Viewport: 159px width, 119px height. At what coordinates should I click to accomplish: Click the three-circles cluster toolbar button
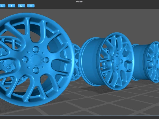tap(2, 6)
